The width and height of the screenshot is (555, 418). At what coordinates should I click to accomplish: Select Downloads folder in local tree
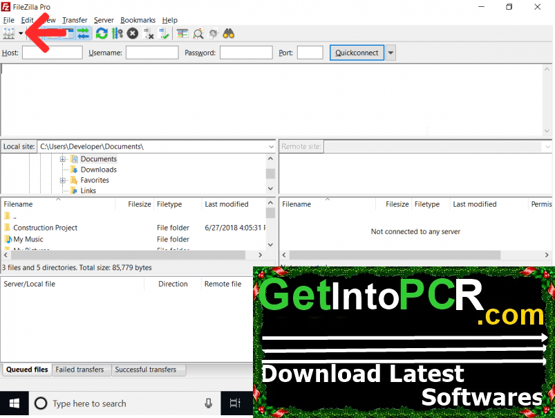coord(98,170)
